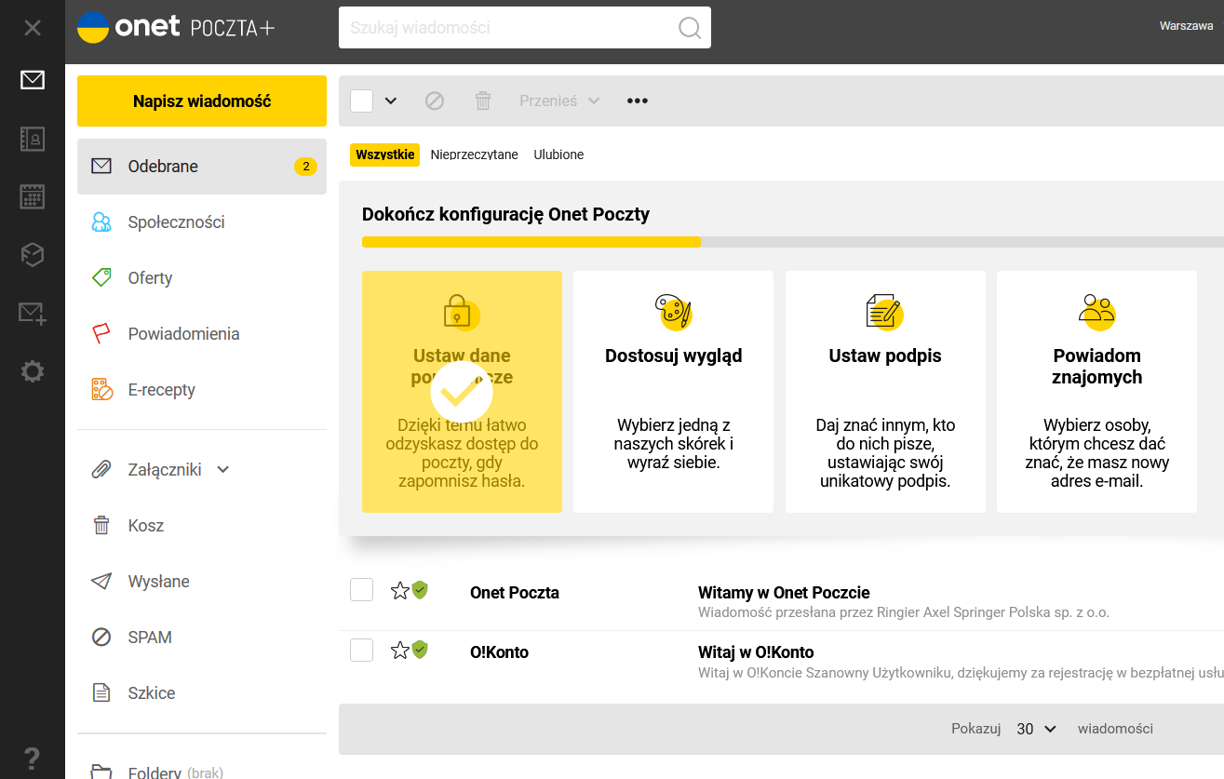The width and height of the screenshot is (1224, 779).
Task: Click the delete trash toolbar icon
Action: pos(483,101)
